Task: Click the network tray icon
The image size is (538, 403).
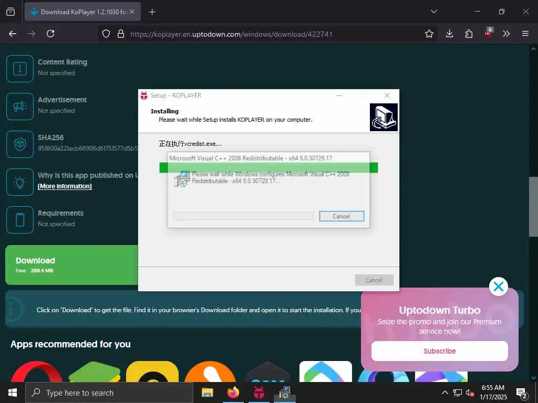Action: coord(458,393)
